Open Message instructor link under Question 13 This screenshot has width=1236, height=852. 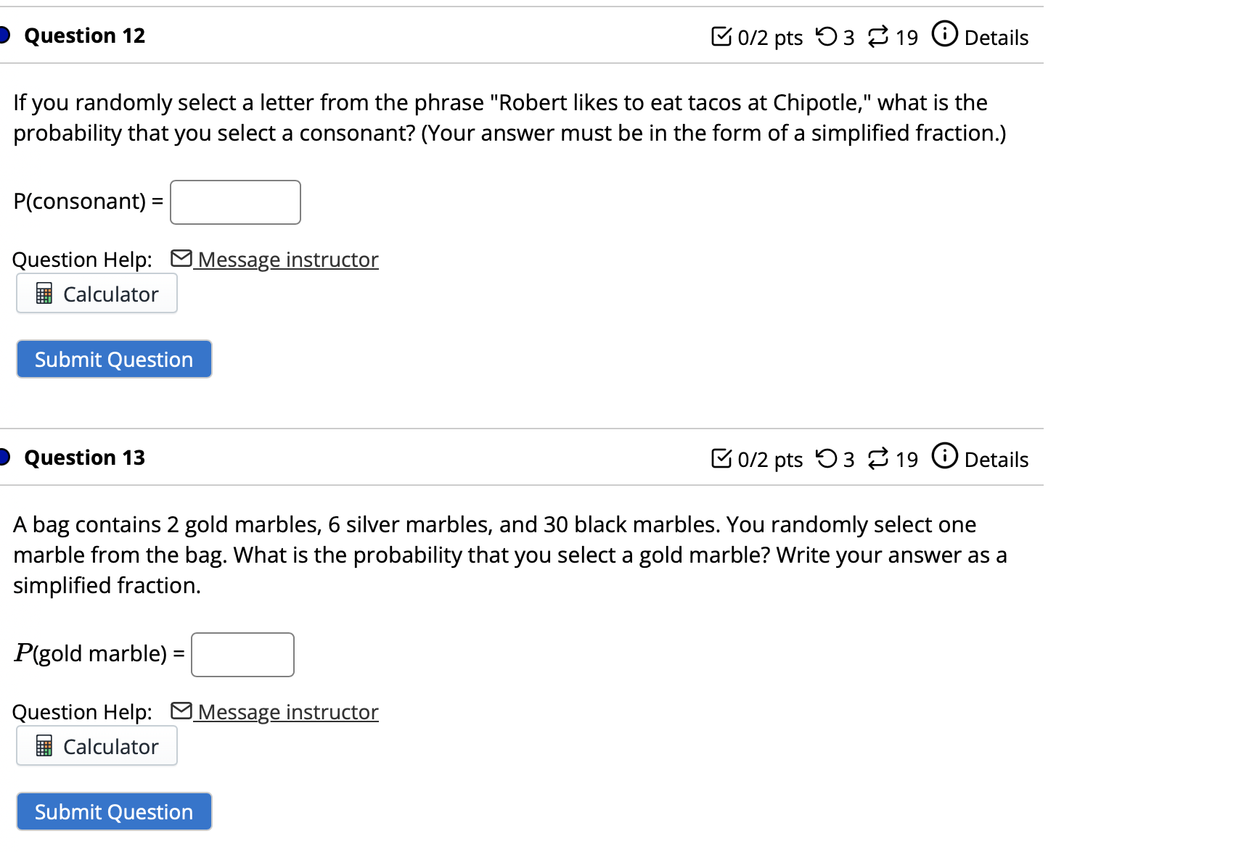286,711
